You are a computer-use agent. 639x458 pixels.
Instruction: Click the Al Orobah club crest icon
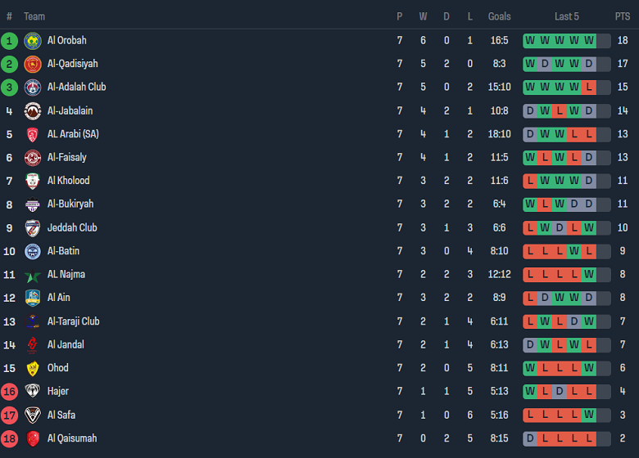tap(33, 41)
